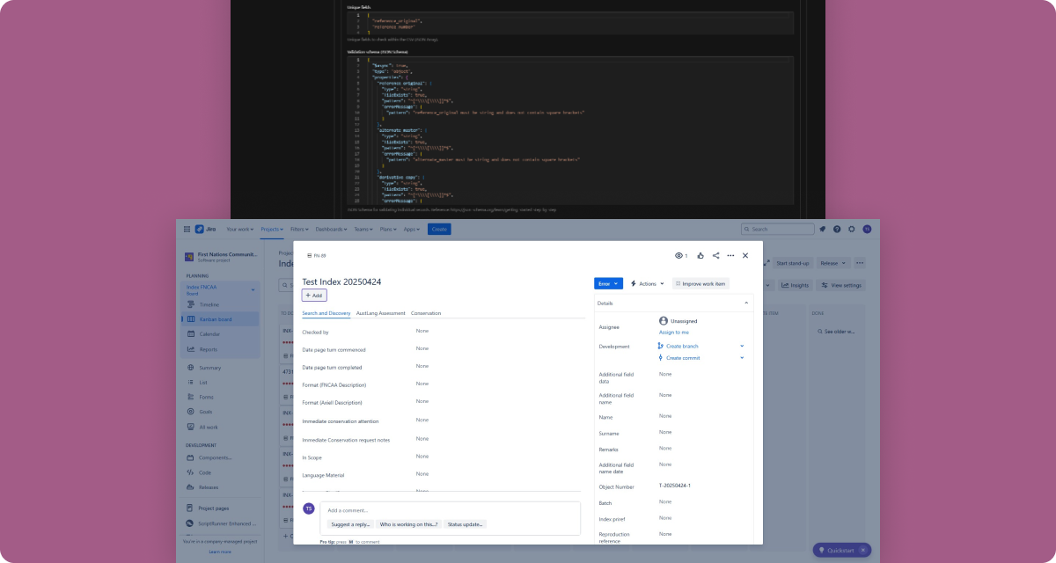Screen dimensions: 1056x563
Task: Open the notifications bell icon
Action: tap(822, 229)
